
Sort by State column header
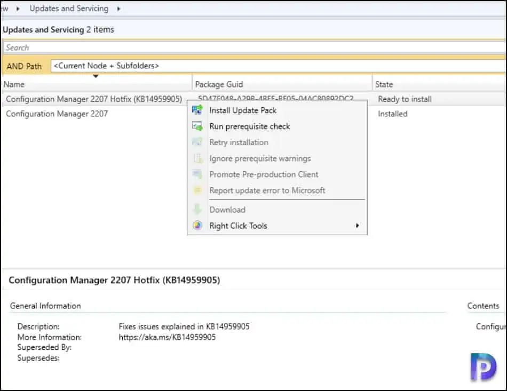(x=440, y=84)
